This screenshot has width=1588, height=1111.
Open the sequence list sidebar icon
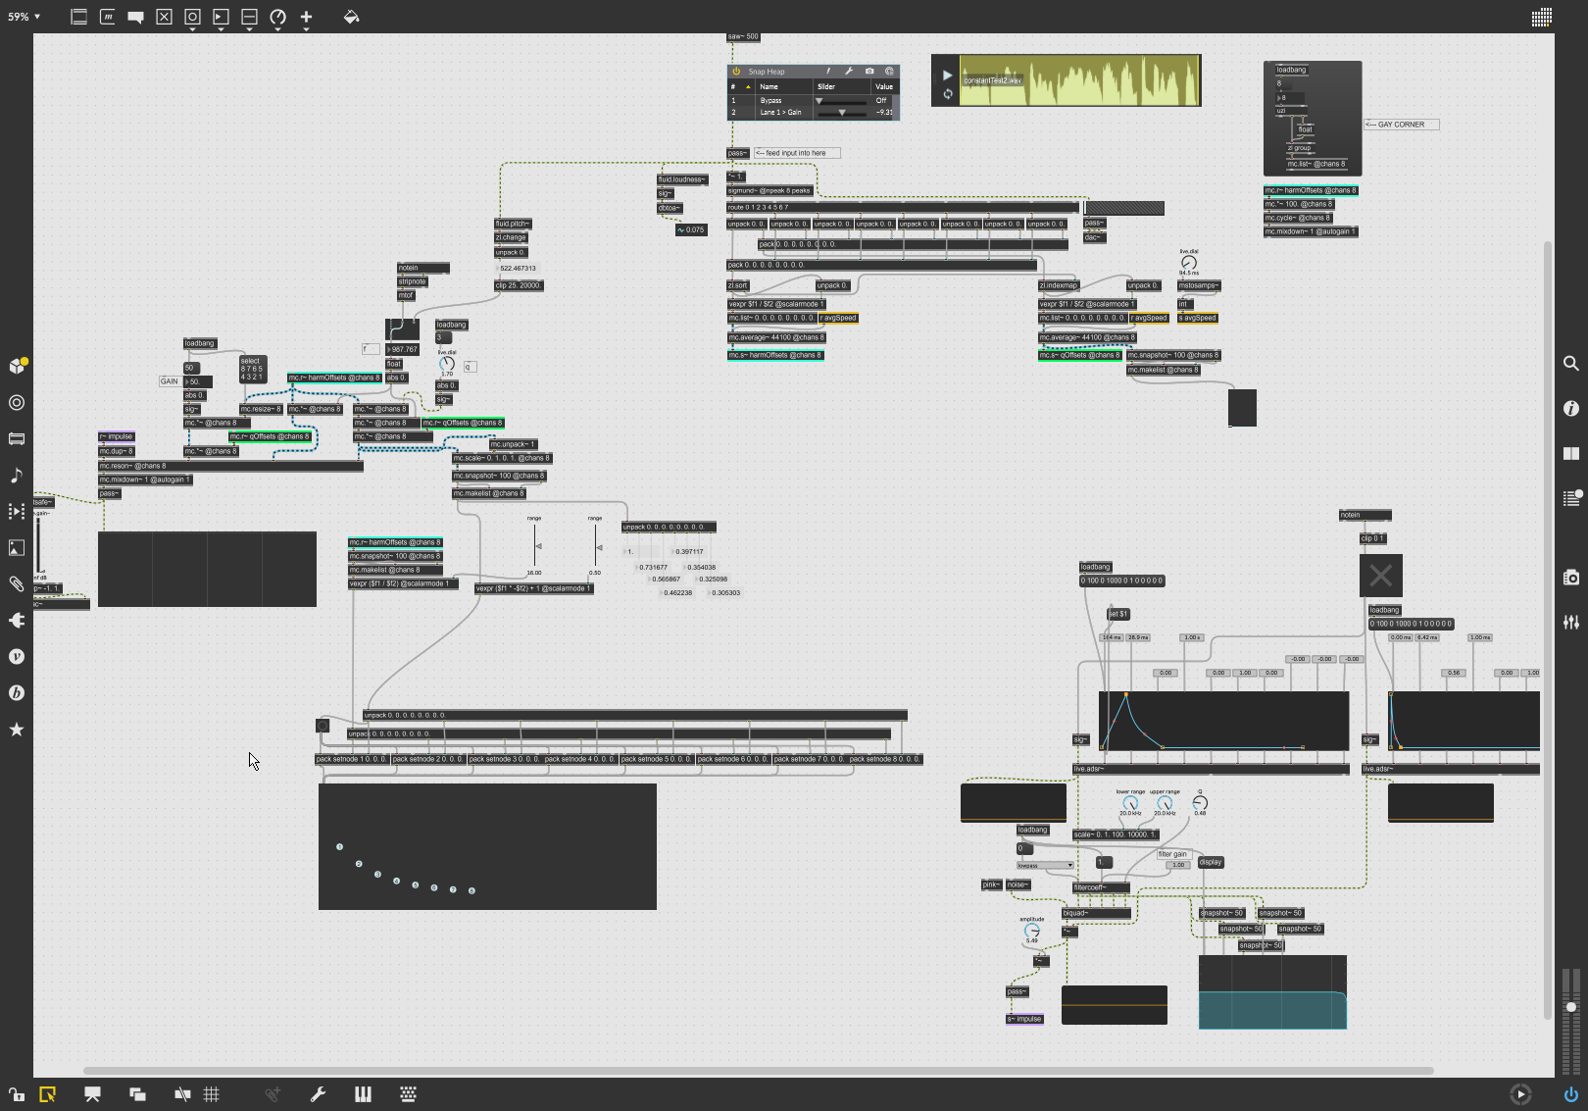point(17,511)
